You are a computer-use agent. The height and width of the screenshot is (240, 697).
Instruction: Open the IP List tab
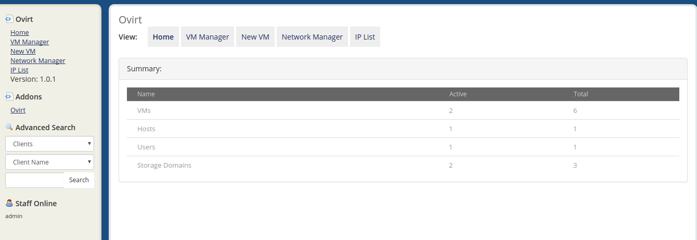(365, 37)
